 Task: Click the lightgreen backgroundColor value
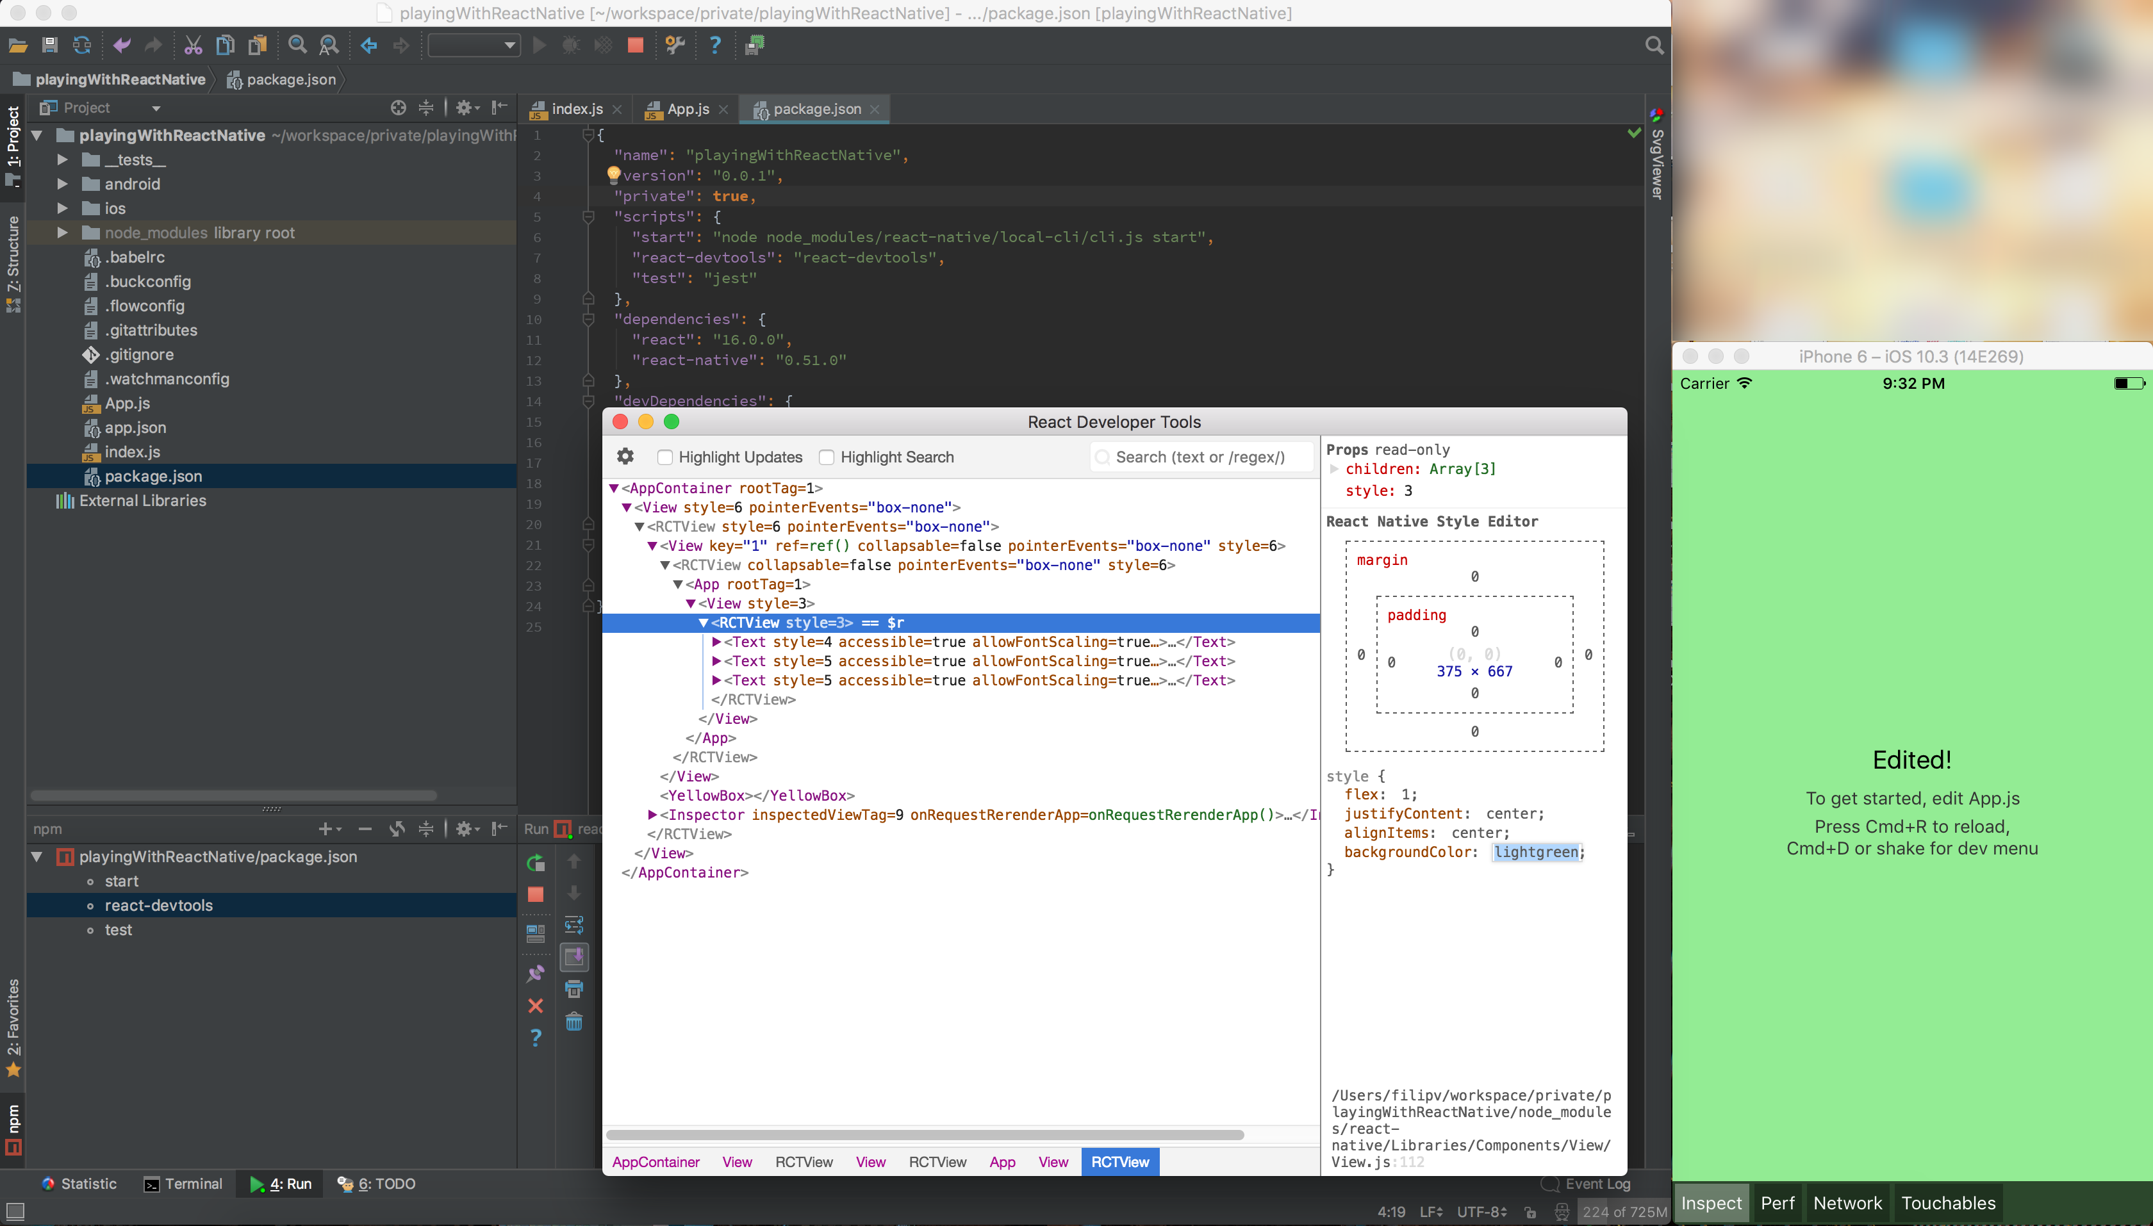(1535, 852)
